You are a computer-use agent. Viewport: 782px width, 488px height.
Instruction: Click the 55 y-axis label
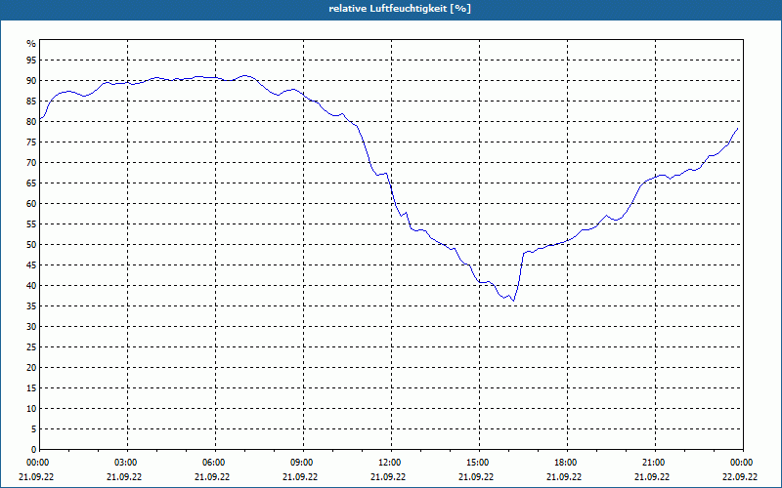click(x=31, y=224)
